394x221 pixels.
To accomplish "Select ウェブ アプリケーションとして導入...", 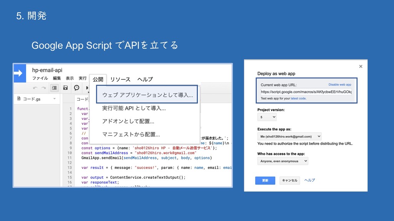I will (147, 95).
